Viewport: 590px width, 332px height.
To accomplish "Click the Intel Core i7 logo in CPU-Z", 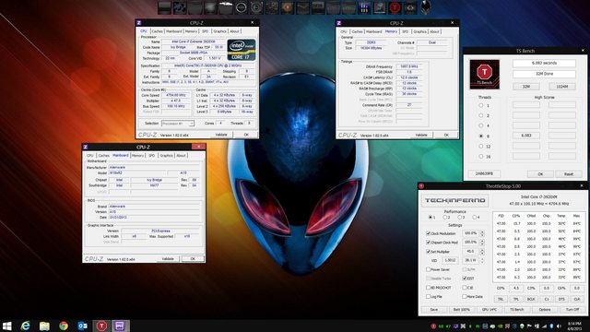I will point(242,50).
